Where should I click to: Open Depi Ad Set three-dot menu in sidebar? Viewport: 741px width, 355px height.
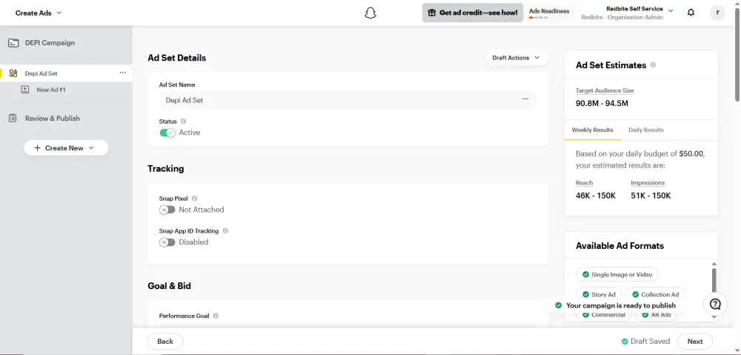[x=122, y=73]
